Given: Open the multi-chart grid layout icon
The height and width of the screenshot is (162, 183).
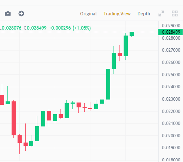Looking at the screenshot, I should (x=175, y=13).
